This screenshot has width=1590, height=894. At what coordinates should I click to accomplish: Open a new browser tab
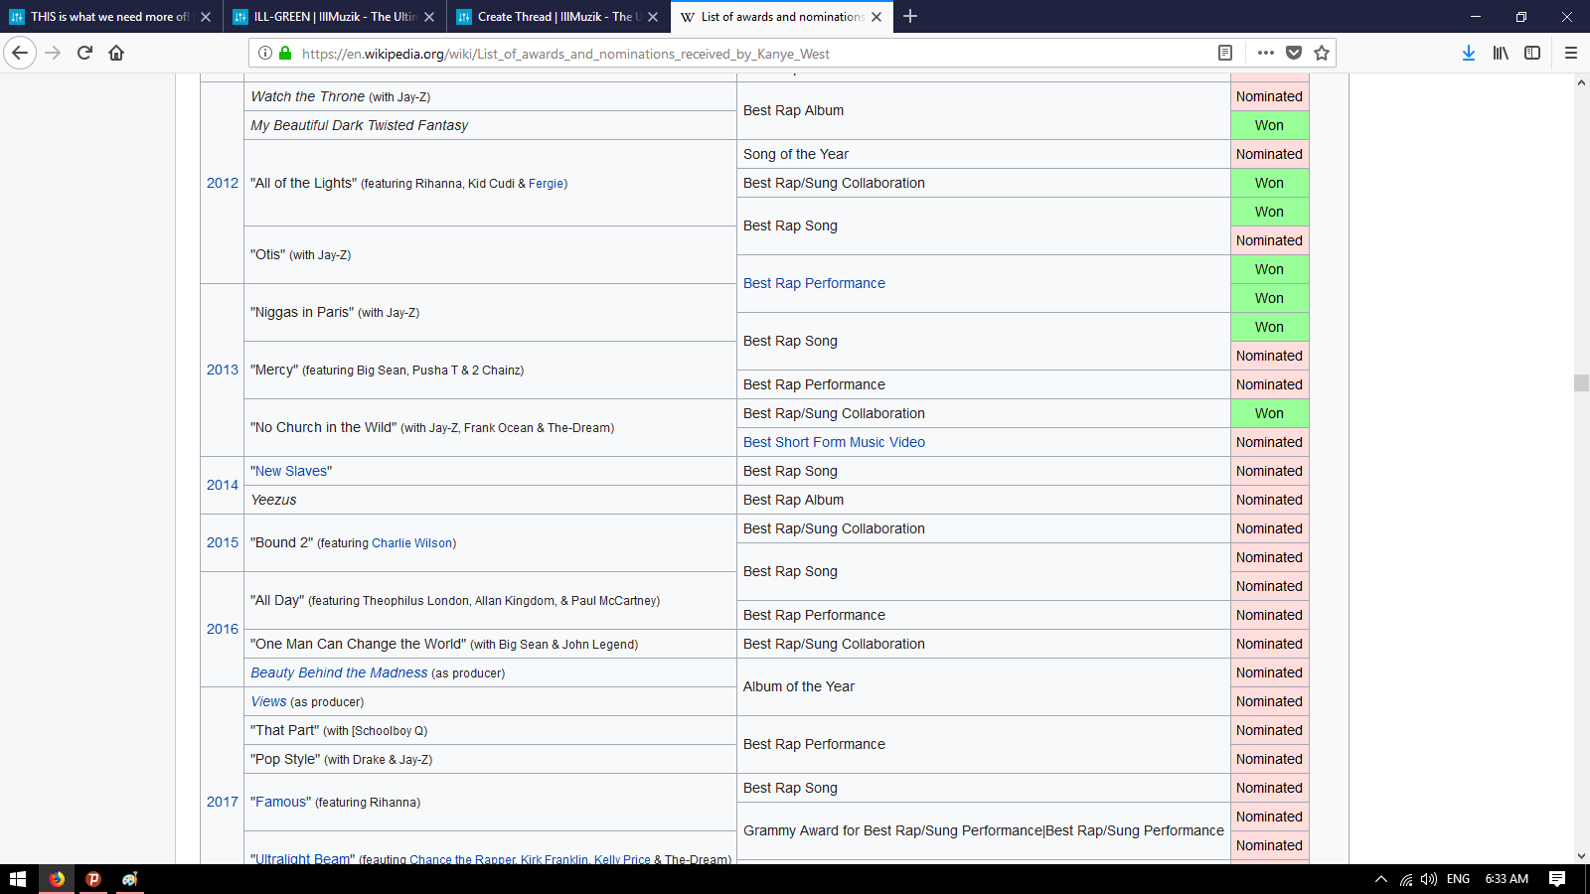pyautogui.click(x=910, y=16)
